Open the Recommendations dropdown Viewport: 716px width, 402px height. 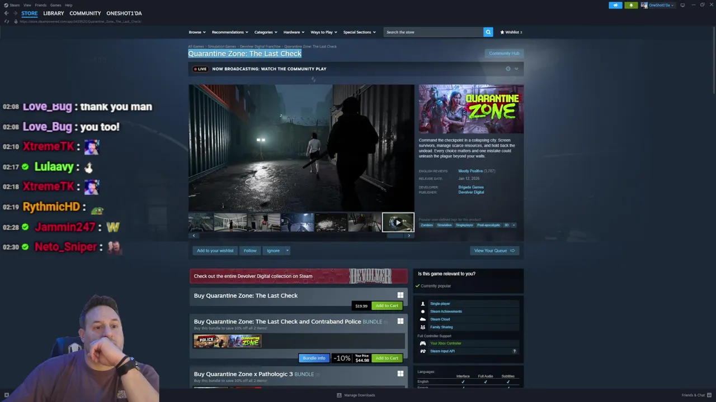230,32
